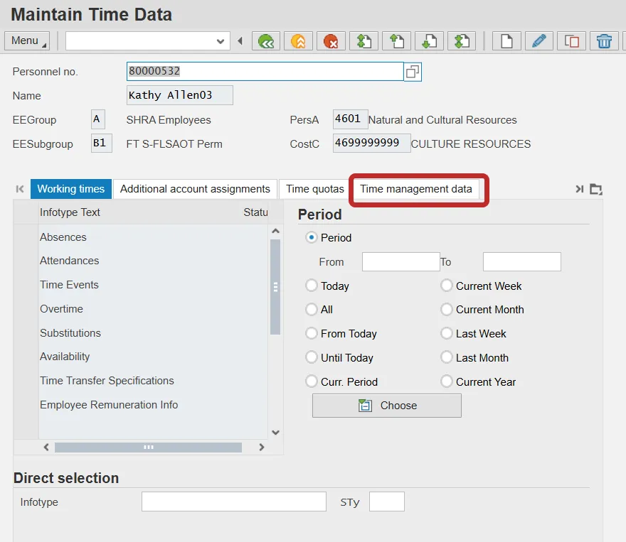Open the Time quotas tab
626x542 pixels.
(314, 189)
